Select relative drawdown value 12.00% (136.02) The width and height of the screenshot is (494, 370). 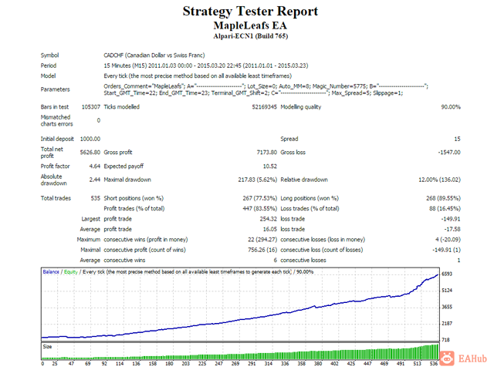(x=439, y=180)
